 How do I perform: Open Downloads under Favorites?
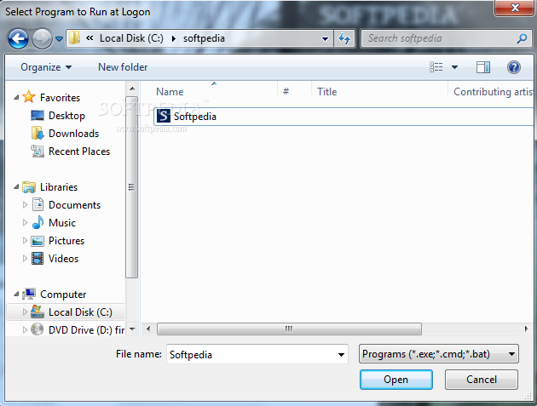pyautogui.click(x=73, y=134)
